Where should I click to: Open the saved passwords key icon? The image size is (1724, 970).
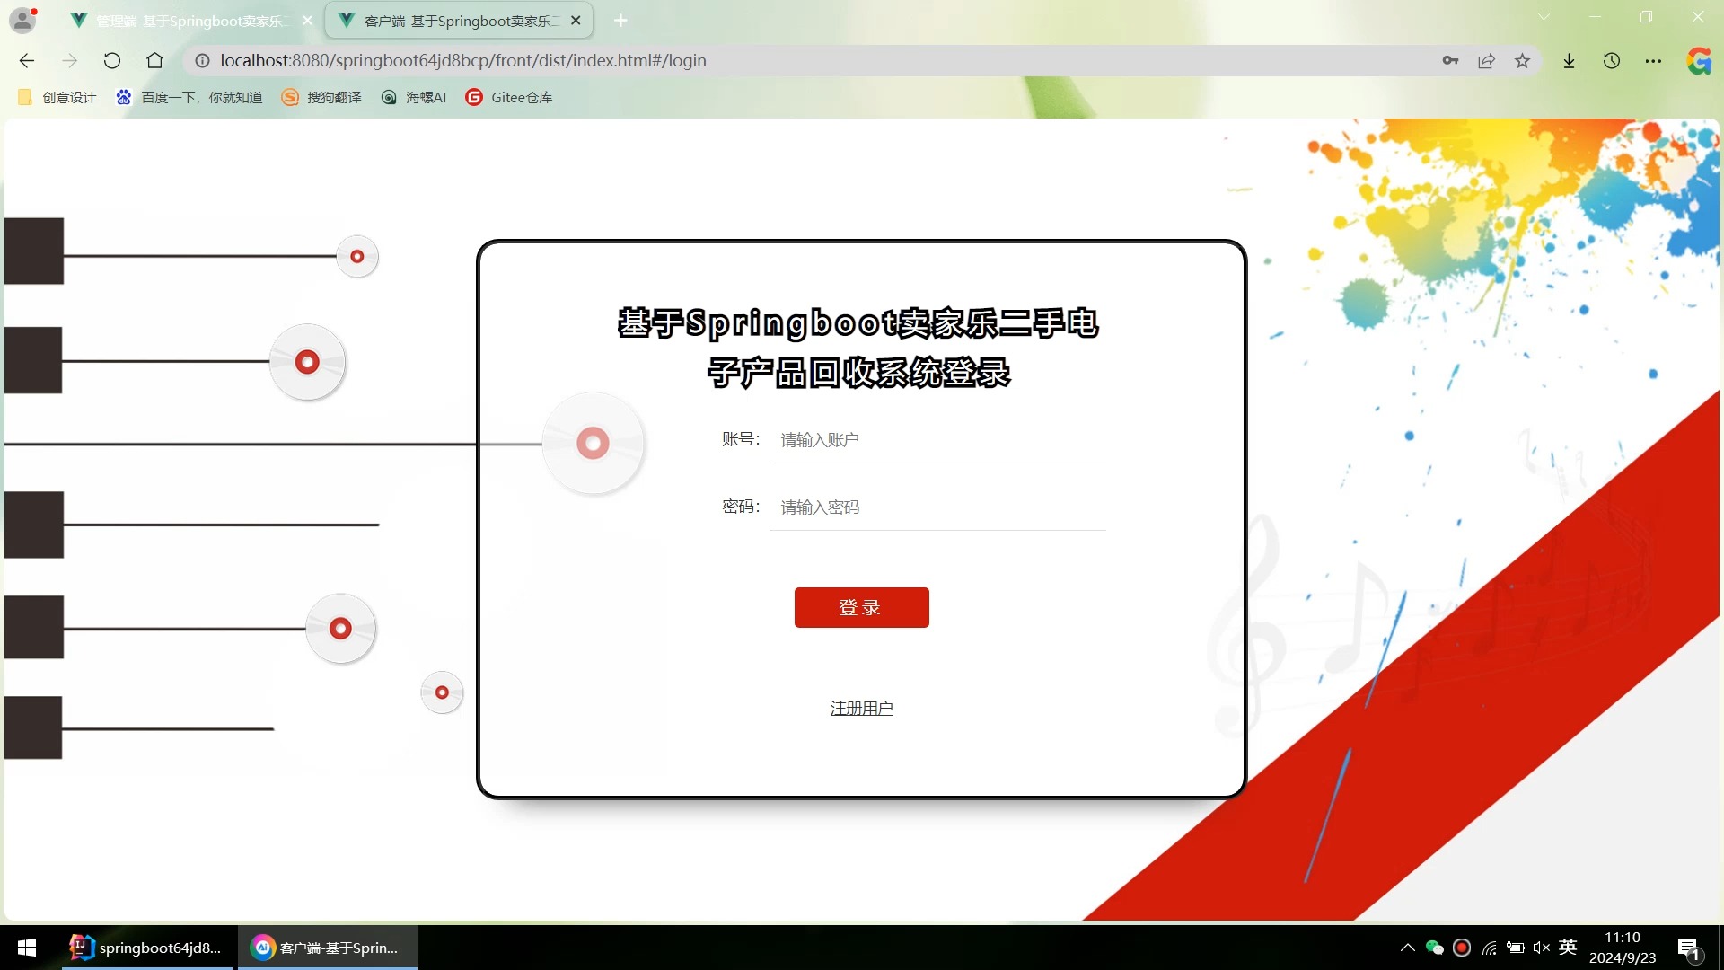pos(1450,60)
